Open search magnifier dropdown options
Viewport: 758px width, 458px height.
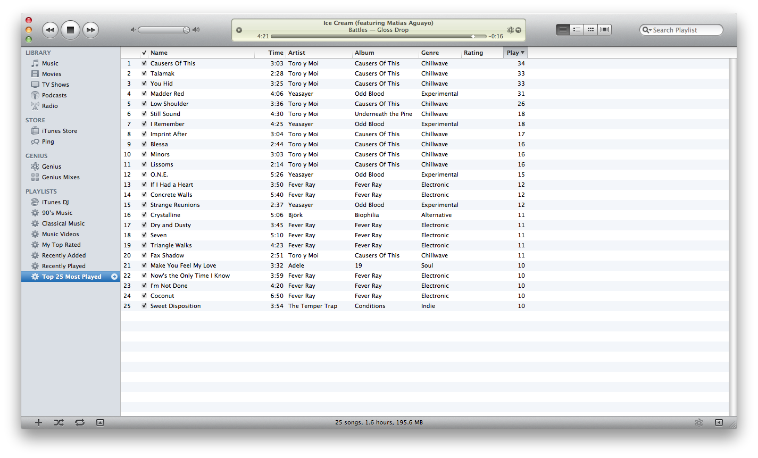click(646, 30)
